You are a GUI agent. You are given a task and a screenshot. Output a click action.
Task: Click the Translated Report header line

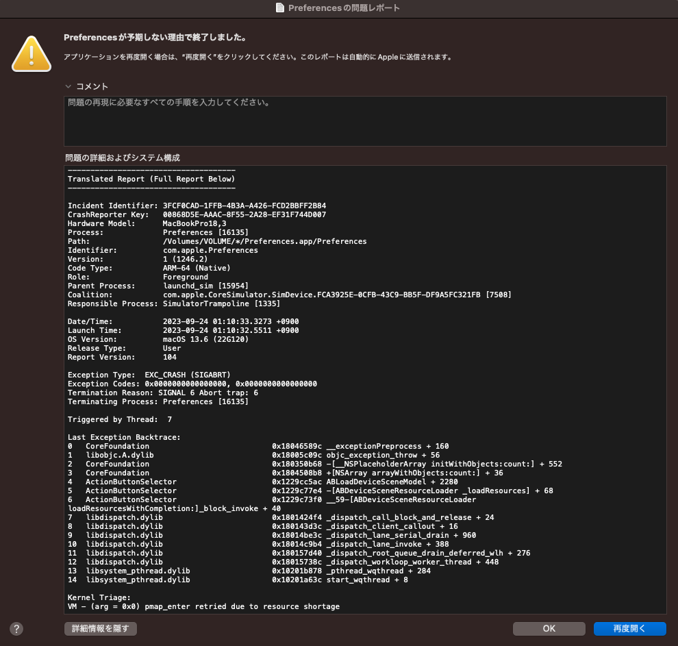point(151,179)
